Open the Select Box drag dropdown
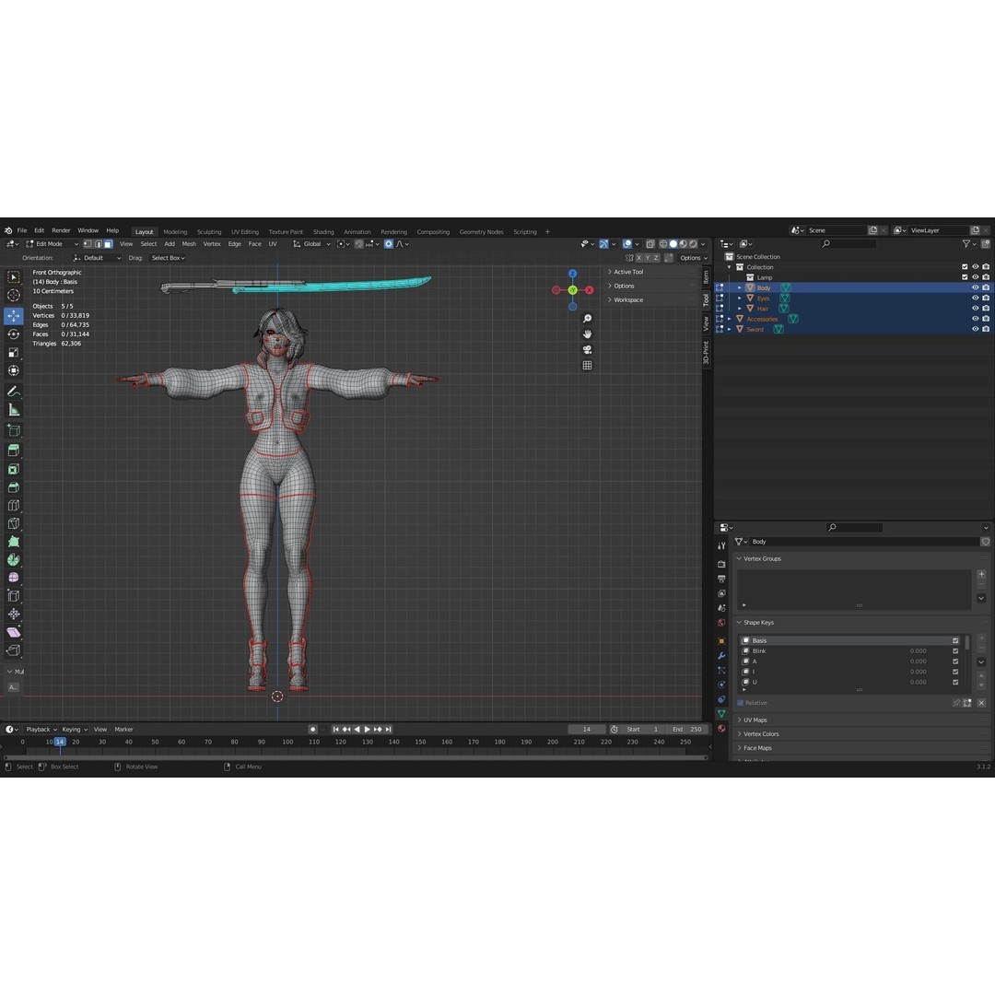 click(169, 258)
